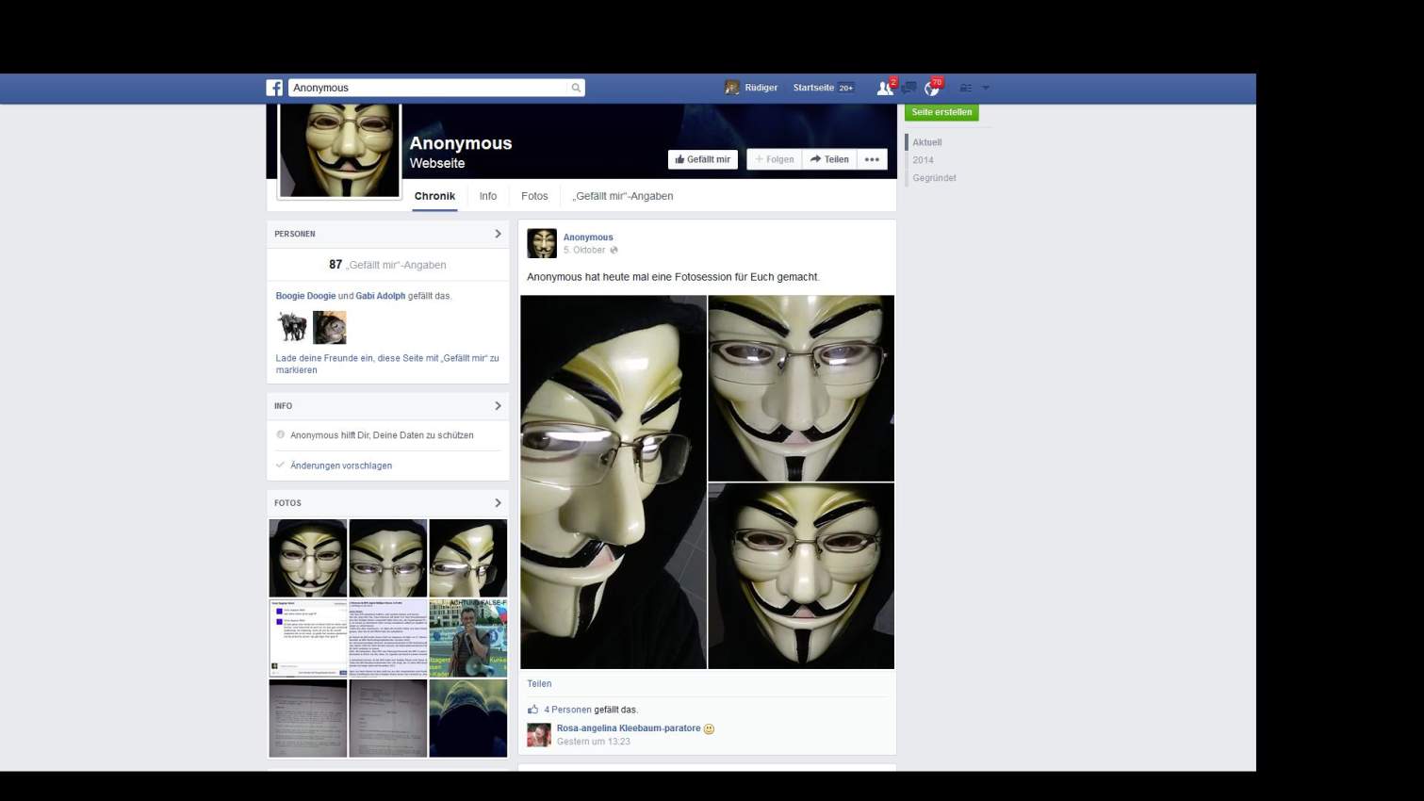Screen dimensions: 1424x801
Task: Click Lade deine Freunde ein link
Action: 387,364
